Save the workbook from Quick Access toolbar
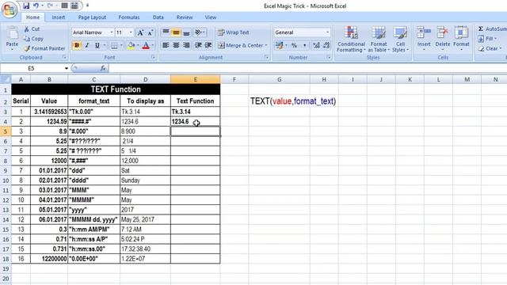This screenshot has height=285, width=507. (x=26, y=6)
